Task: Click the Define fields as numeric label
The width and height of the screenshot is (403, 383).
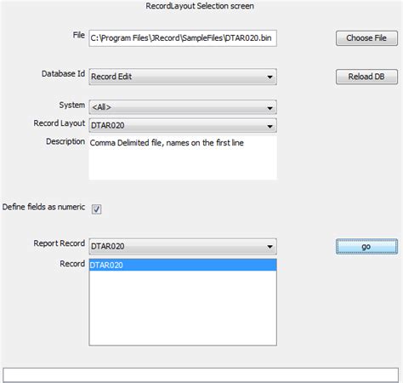Action: click(43, 207)
